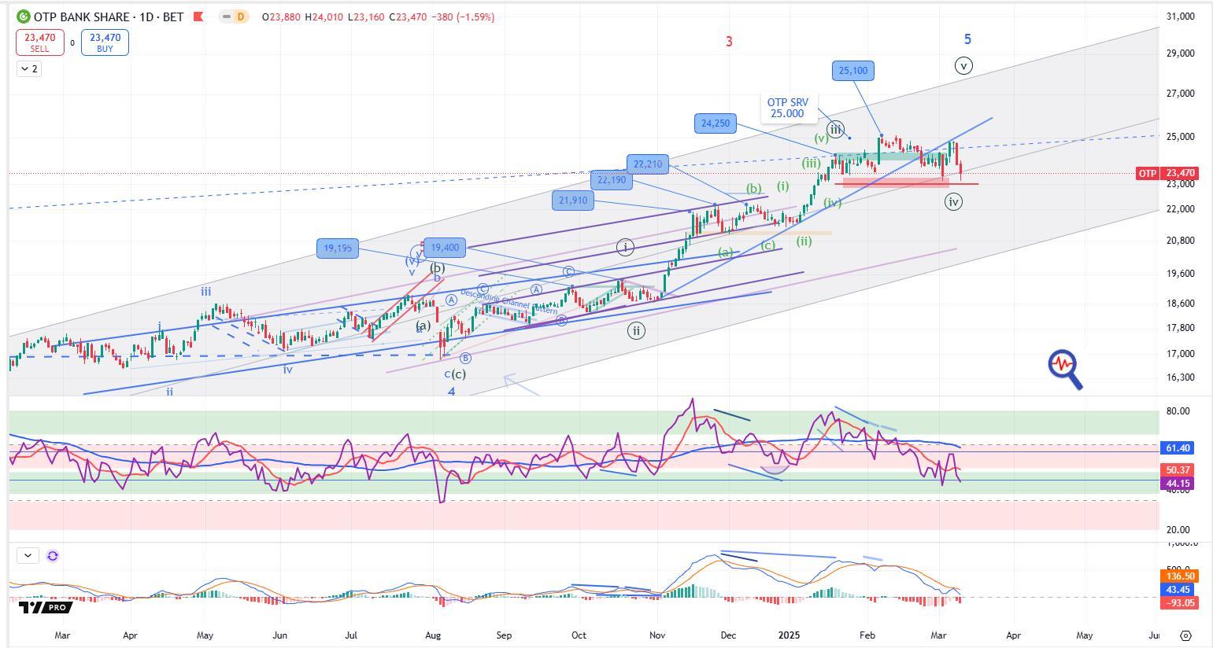Image resolution: width=1213 pixels, height=648 pixels.
Task: Click the 23,470 BUY button
Action: click(105, 42)
